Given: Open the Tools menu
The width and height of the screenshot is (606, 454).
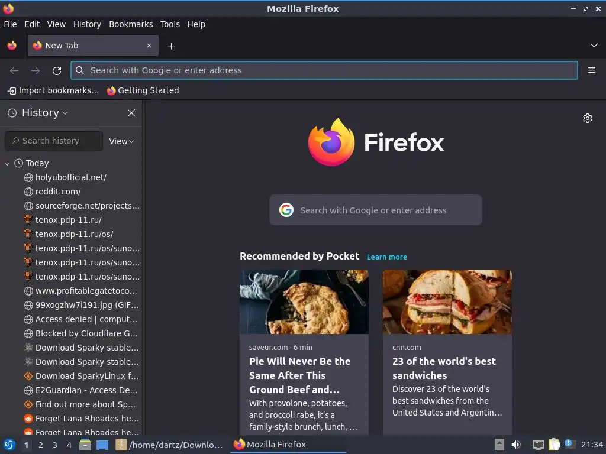Looking at the screenshot, I should (170, 24).
